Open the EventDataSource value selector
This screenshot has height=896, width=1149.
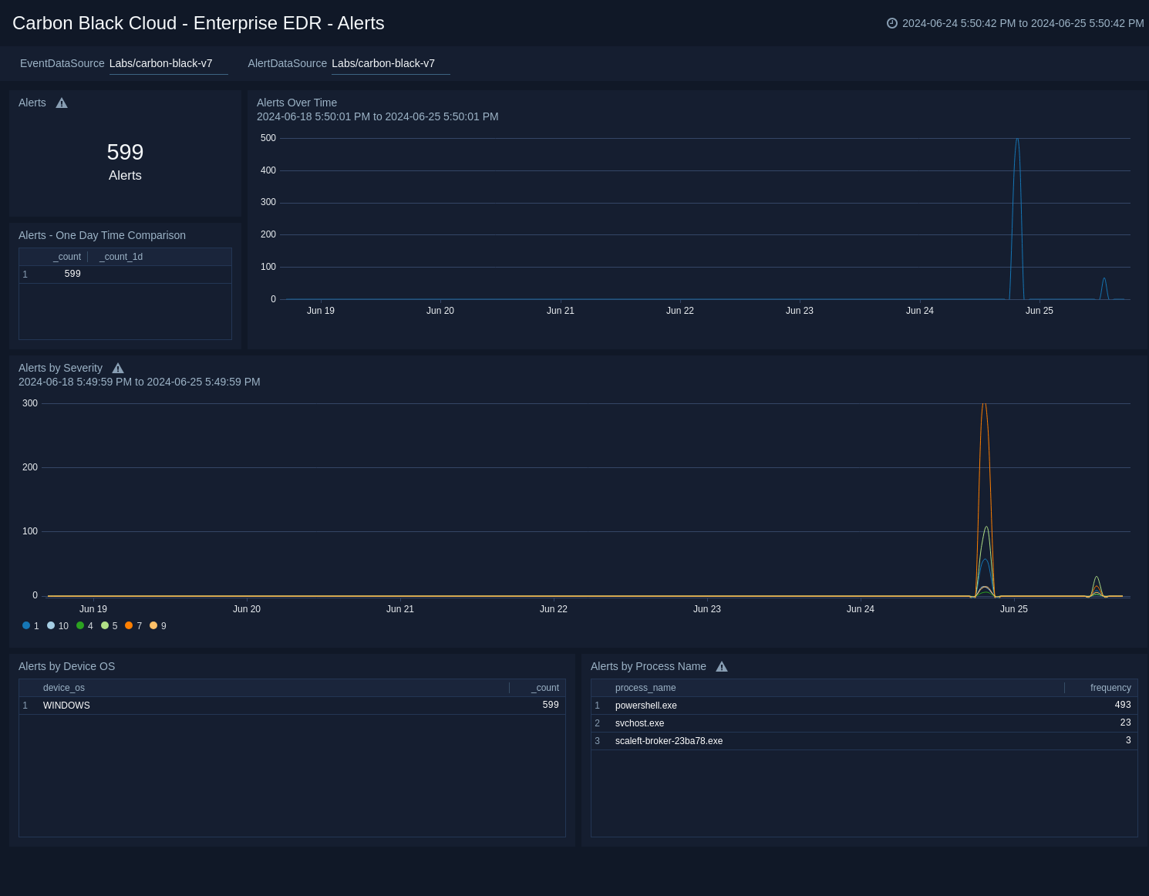tap(160, 63)
